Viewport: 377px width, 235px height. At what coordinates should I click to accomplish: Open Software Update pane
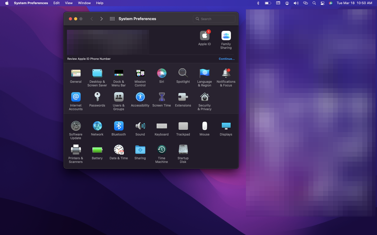point(76,130)
